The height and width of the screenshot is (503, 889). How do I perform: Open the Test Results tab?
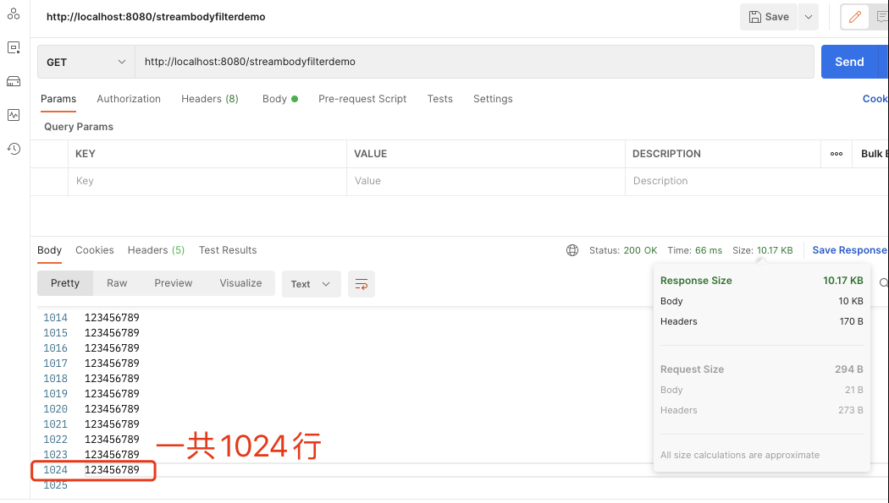228,250
